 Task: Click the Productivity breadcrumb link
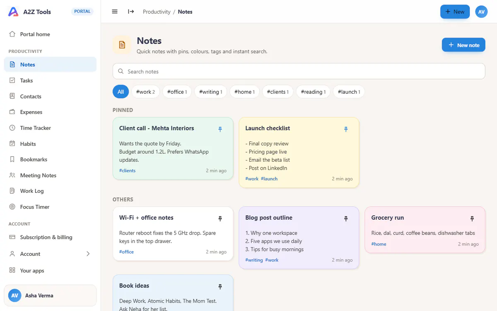tap(157, 12)
